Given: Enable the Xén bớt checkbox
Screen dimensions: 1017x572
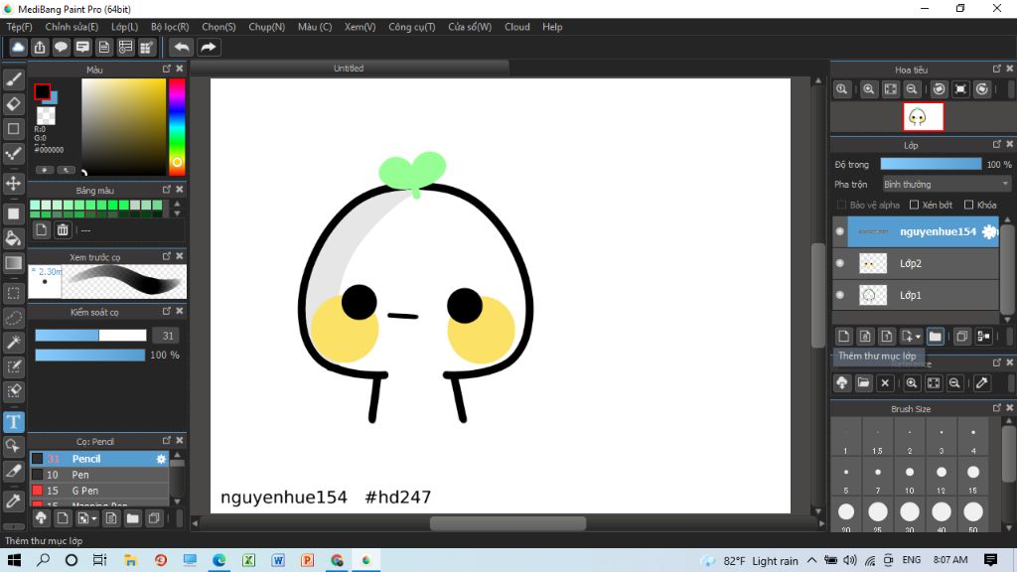Looking at the screenshot, I should pyautogui.click(x=914, y=205).
